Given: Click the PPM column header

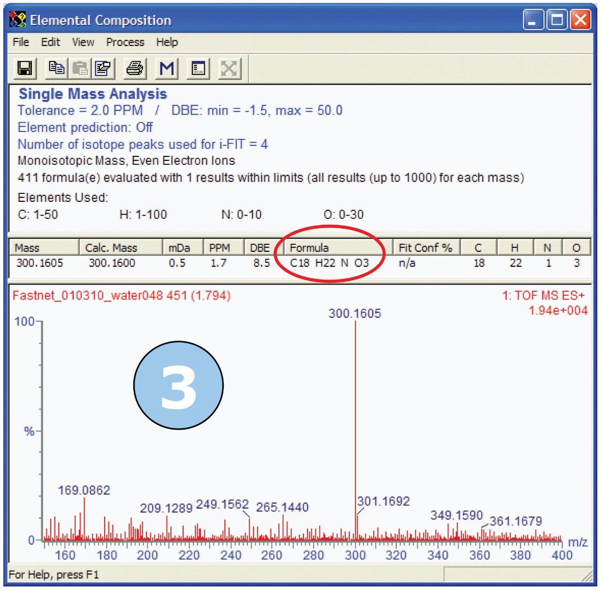Looking at the screenshot, I should 223,247.
